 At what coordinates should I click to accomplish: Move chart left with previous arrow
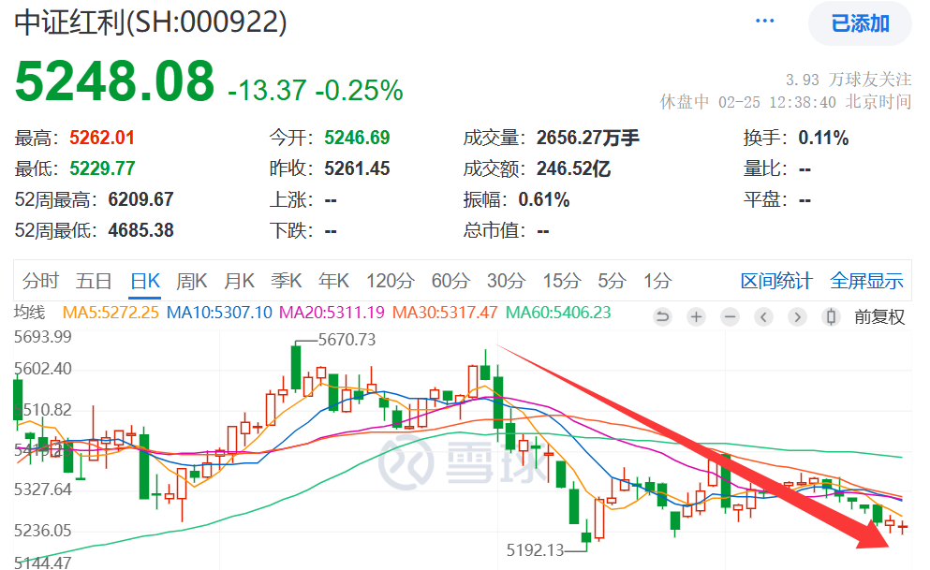pos(764,317)
